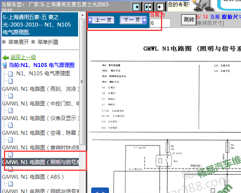
Task: Go to previous page with 上一页 button
Action: 101,20
